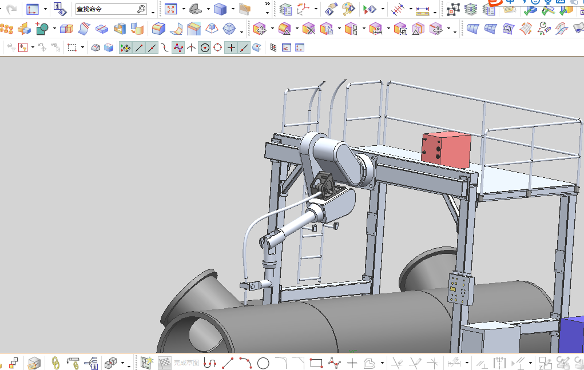
Task: Click the pattern feature orange cubes icon
Action: coord(6,28)
